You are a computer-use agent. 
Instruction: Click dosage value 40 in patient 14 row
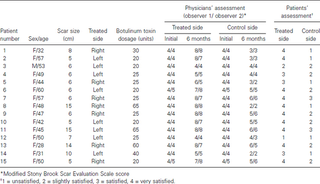coord(135,153)
